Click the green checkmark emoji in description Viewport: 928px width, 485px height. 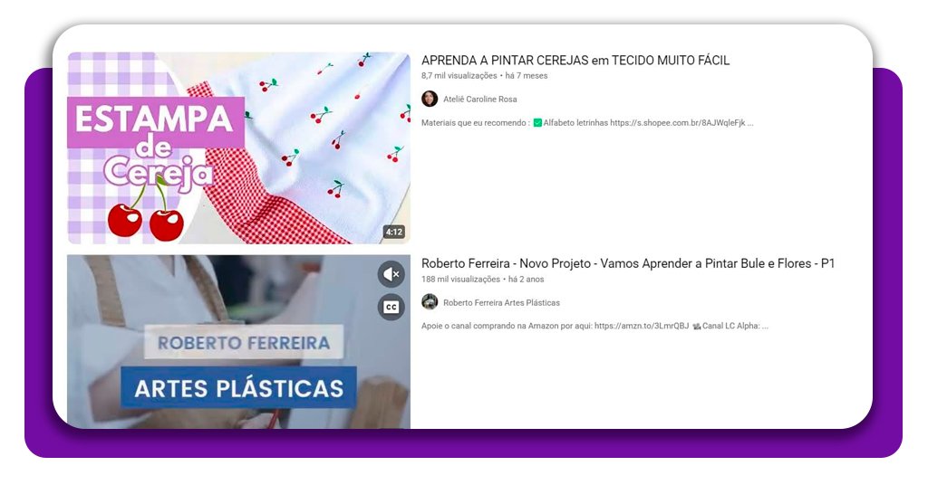point(537,123)
